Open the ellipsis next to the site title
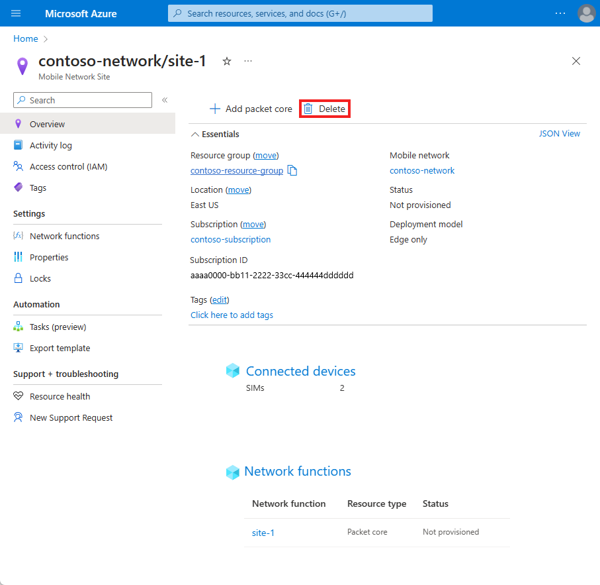 248,61
